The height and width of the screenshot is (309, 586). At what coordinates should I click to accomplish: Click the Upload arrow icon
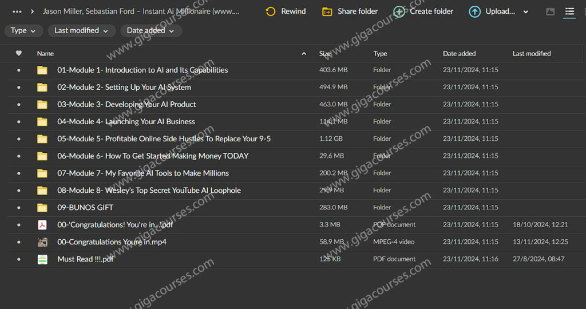(x=474, y=11)
